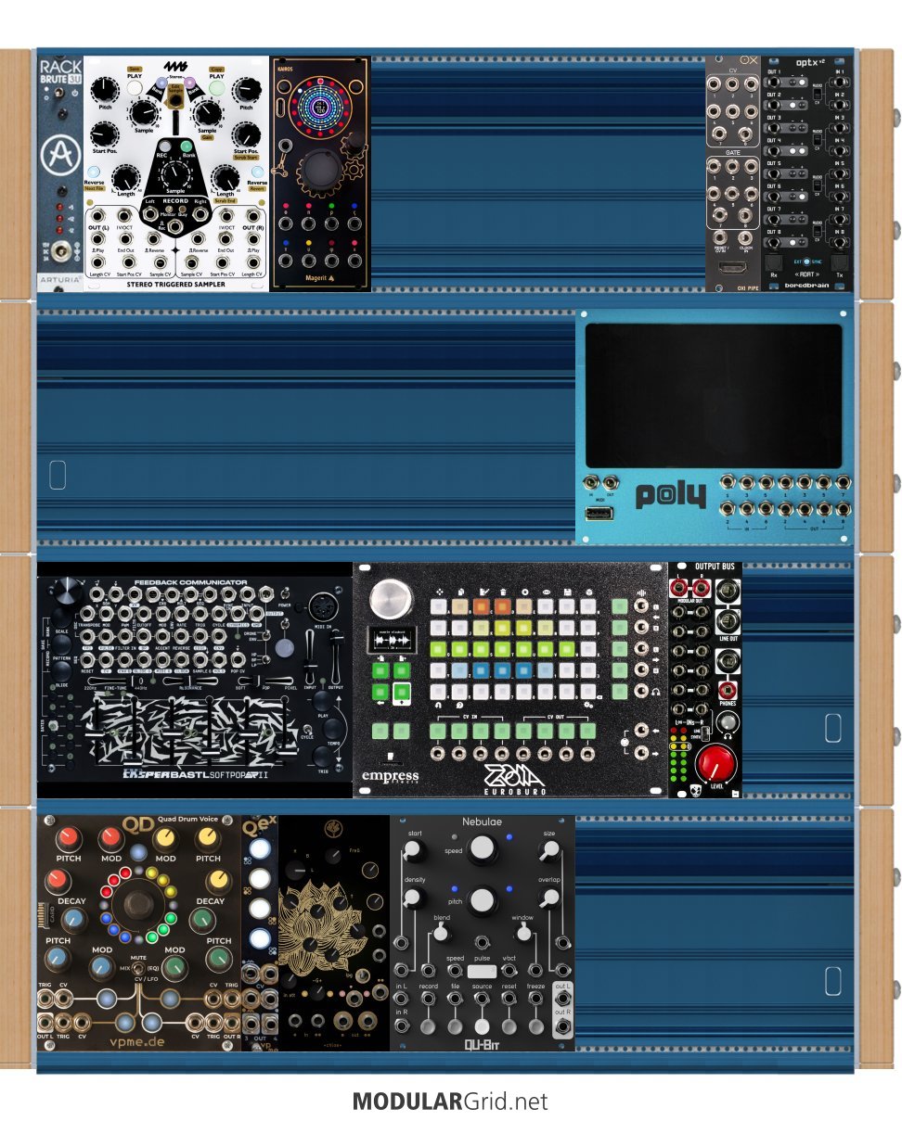
Task: Click the Arturia logo on RackBrute module
Action: 60,153
